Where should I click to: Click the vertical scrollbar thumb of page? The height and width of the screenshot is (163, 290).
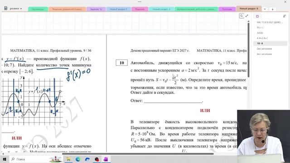248,50
